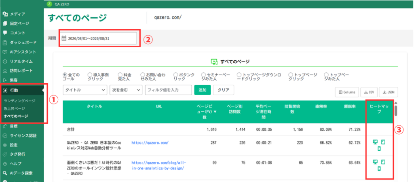Click the 追加 button
This screenshot has height=182, width=414.
pos(202,90)
